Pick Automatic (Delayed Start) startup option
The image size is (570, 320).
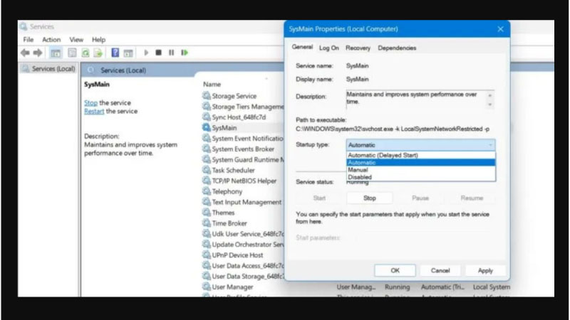[x=383, y=155]
